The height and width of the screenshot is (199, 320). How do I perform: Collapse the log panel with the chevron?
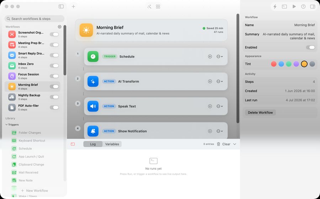235,144
